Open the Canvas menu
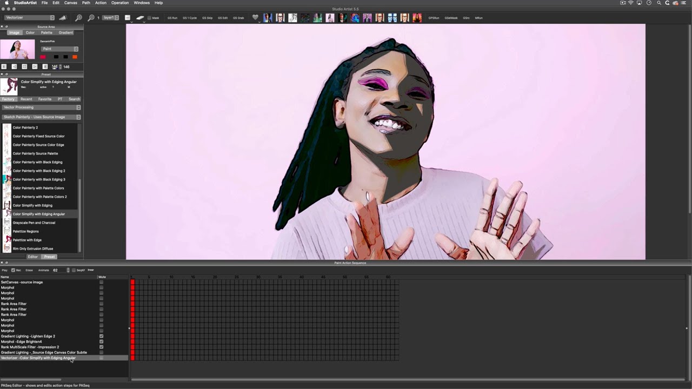The width and height of the screenshot is (692, 389). point(71,3)
